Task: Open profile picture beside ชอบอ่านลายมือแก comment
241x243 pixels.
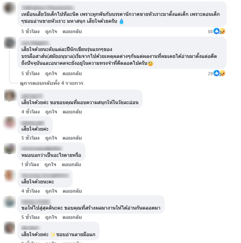Action: (x=10, y=228)
